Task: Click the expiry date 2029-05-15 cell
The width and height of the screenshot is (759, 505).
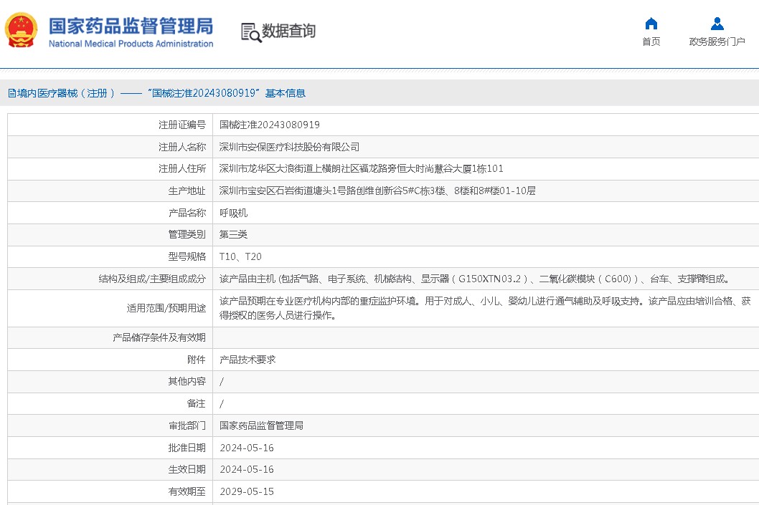Action: click(x=486, y=491)
